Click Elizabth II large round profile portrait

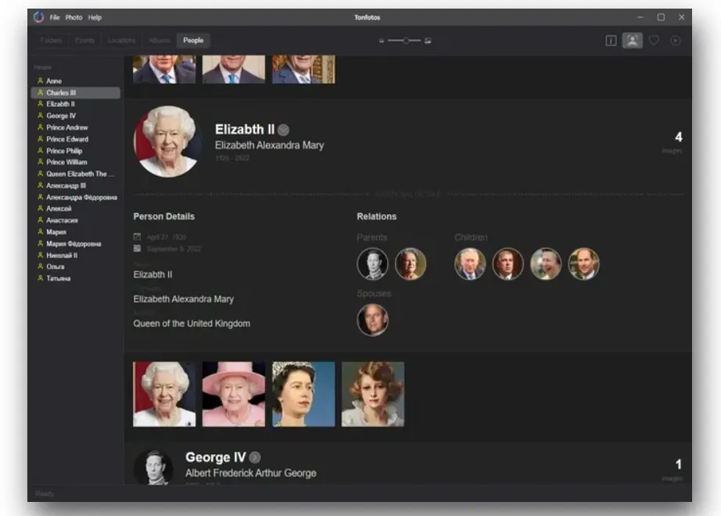[x=168, y=142]
